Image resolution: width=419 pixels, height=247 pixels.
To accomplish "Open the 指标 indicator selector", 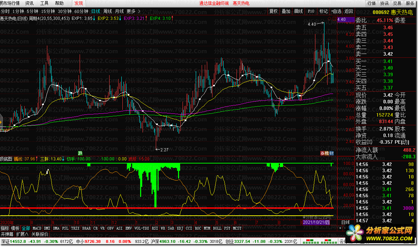I will click(x=5, y=228).
